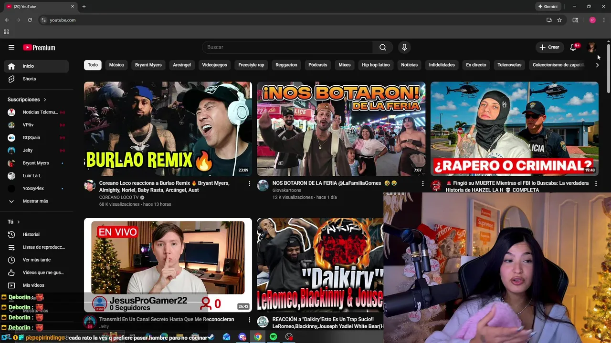Click the search magnifier button
The image size is (611, 343).
(383, 47)
